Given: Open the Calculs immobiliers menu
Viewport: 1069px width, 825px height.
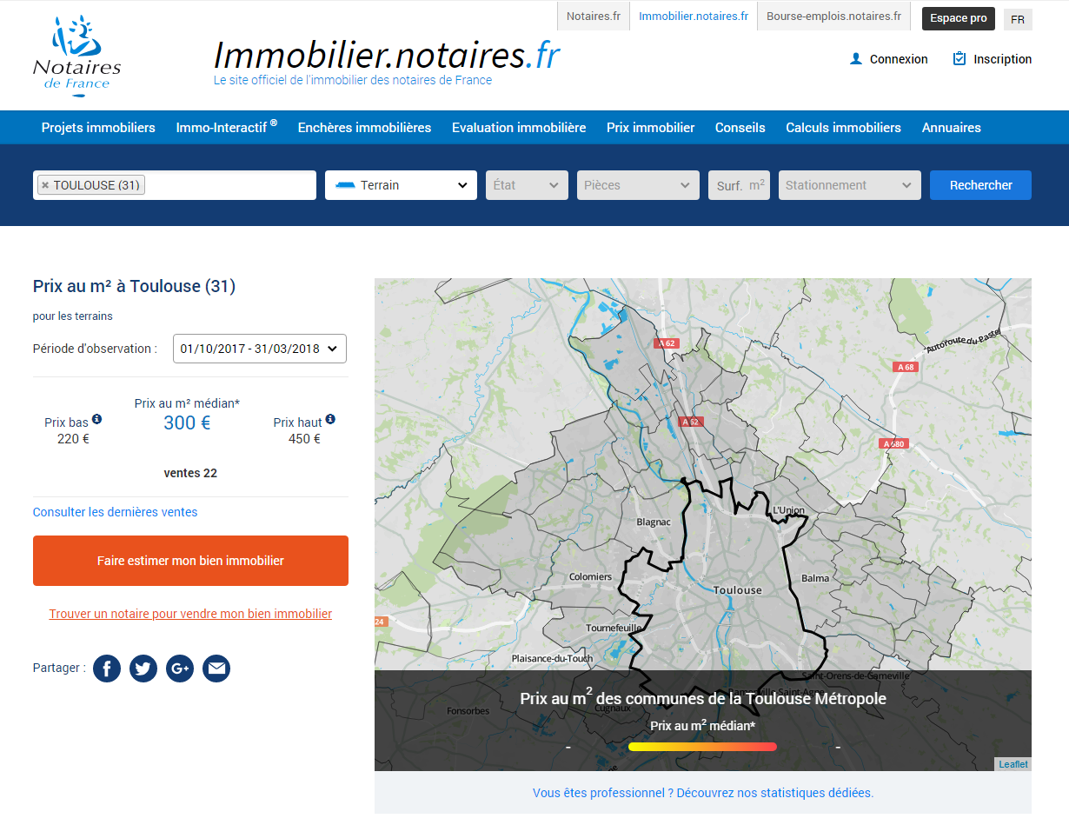Looking at the screenshot, I should 843,128.
